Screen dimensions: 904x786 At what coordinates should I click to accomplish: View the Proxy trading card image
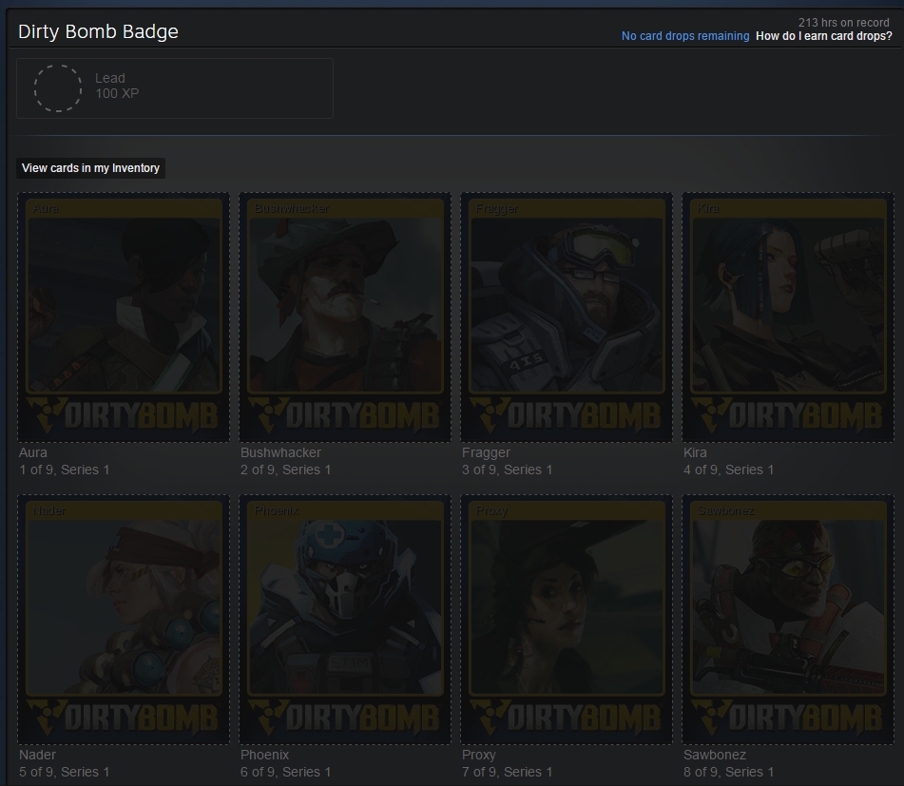(567, 620)
